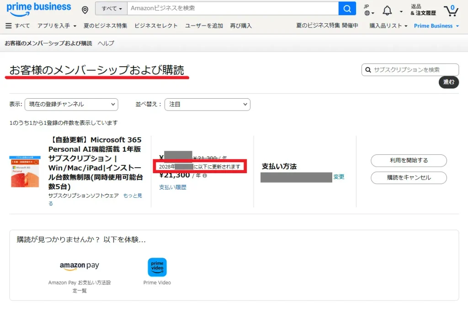Viewport: 468px width, 312px height.
Task: Open the 注目 sort dropdown
Action: 207,105
